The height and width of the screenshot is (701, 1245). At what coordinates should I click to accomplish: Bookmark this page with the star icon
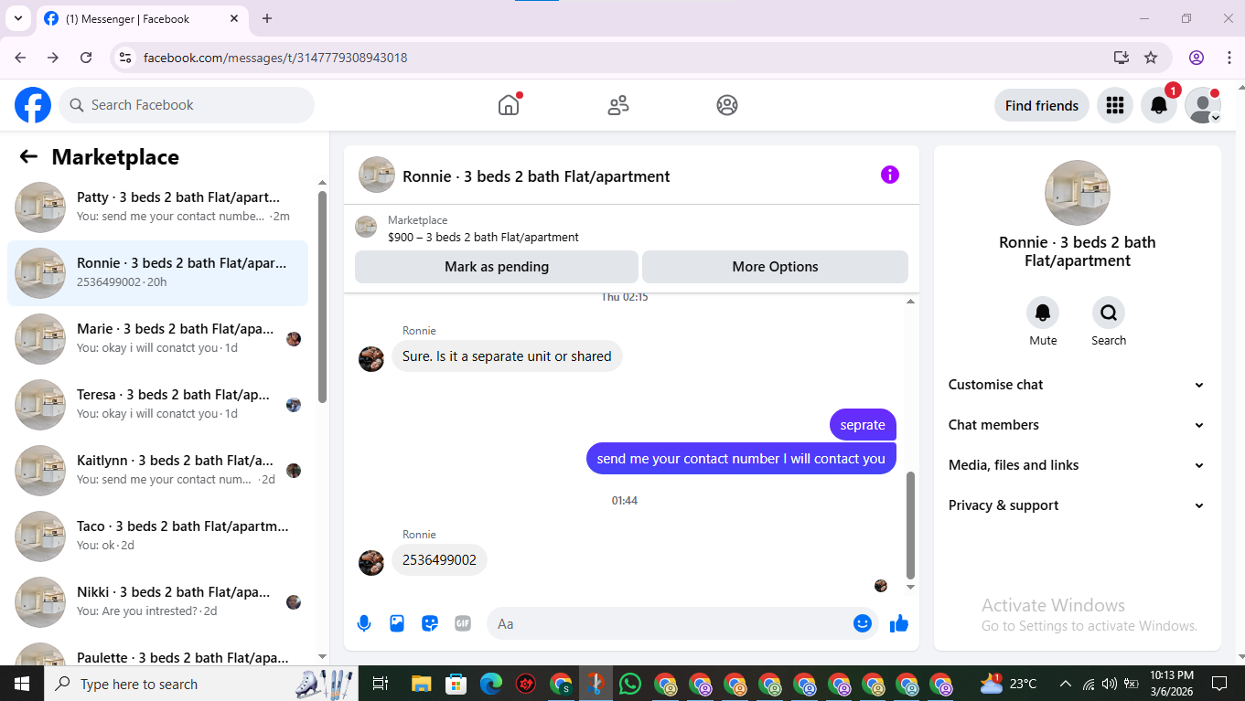coord(1151,58)
